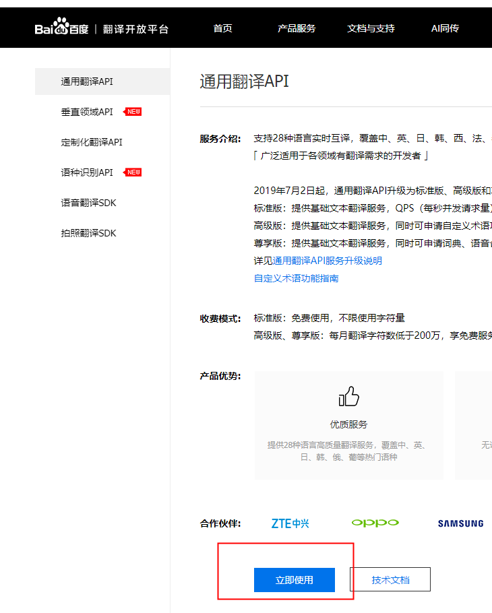This screenshot has width=492, height=613.
Task: Open the 产品服务 navigation menu
Action: (297, 28)
